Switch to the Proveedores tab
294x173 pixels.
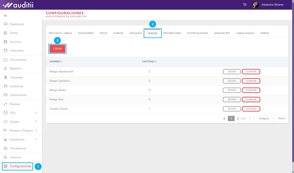coord(172,33)
